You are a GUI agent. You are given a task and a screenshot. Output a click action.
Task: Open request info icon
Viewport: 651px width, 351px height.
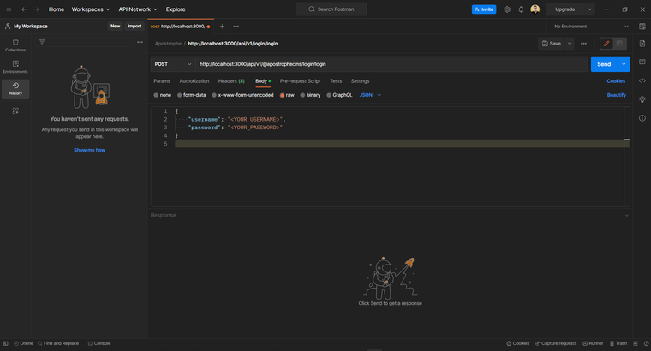tap(642, 118)
